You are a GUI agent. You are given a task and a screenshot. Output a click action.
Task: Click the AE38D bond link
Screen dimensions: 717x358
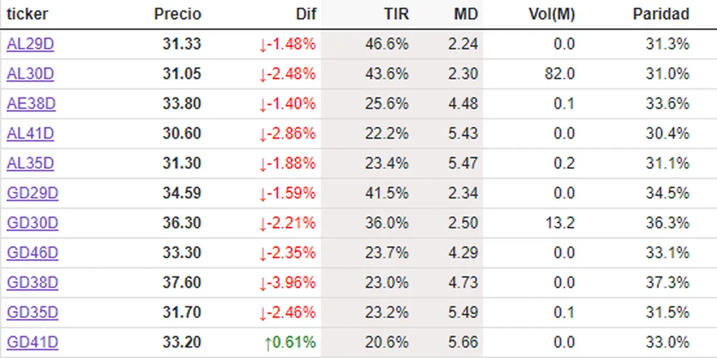(x=31, y=104)
